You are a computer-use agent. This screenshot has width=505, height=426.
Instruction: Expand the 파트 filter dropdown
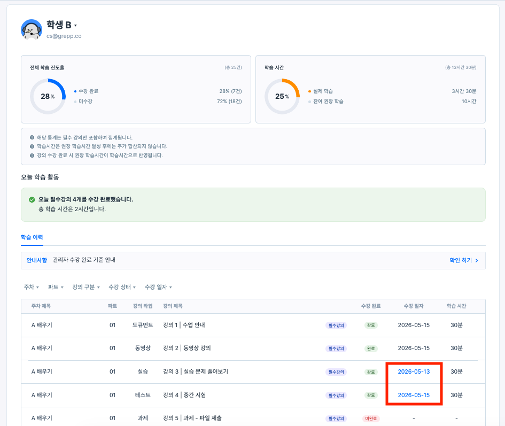click(x=56, y=287)
